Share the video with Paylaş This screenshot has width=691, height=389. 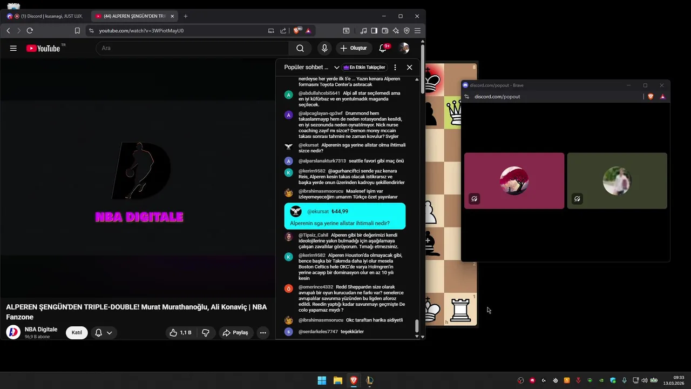pos(235,333)
